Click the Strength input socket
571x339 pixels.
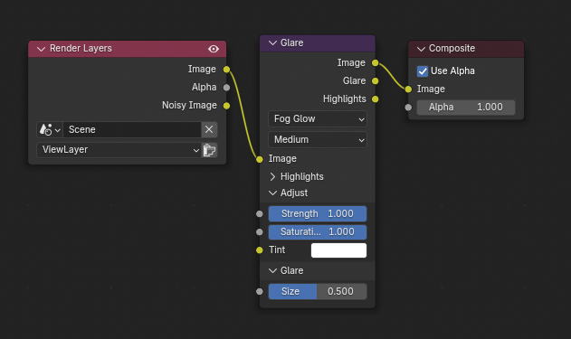coord(260,214)
